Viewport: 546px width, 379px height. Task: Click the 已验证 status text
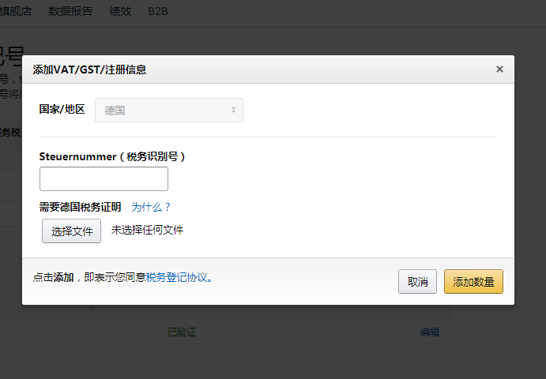[182, 332]
